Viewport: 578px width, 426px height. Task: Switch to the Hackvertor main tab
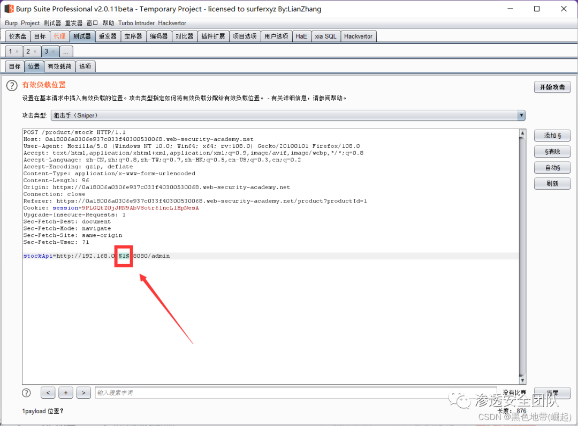pyautogui.click(x=358, y=36)
